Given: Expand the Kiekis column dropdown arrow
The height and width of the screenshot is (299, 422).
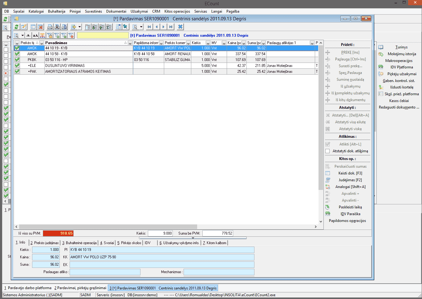Looking at the screenshot, I should point(208,43).
